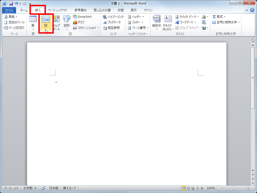Jump to the next page using double-down arrows
Viewport: 257px width, 193px height.
coord(253,183)
